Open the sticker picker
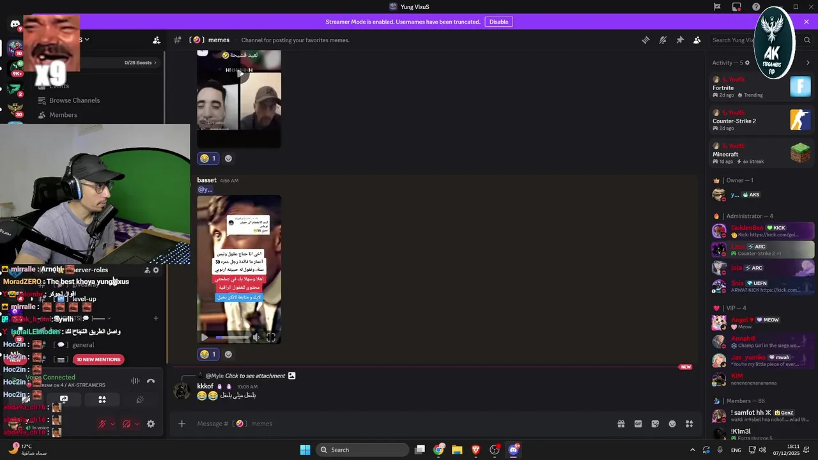 655,424
